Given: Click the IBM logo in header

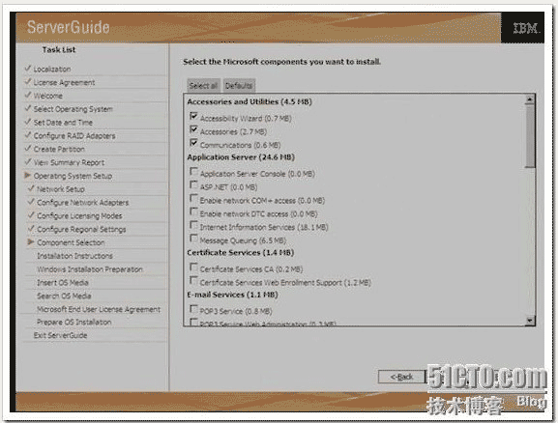Looking at the screenshot, I should (526, 28).
